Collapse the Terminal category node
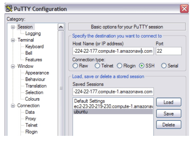This screenshot has width=193, height=147. click(13, 40)
